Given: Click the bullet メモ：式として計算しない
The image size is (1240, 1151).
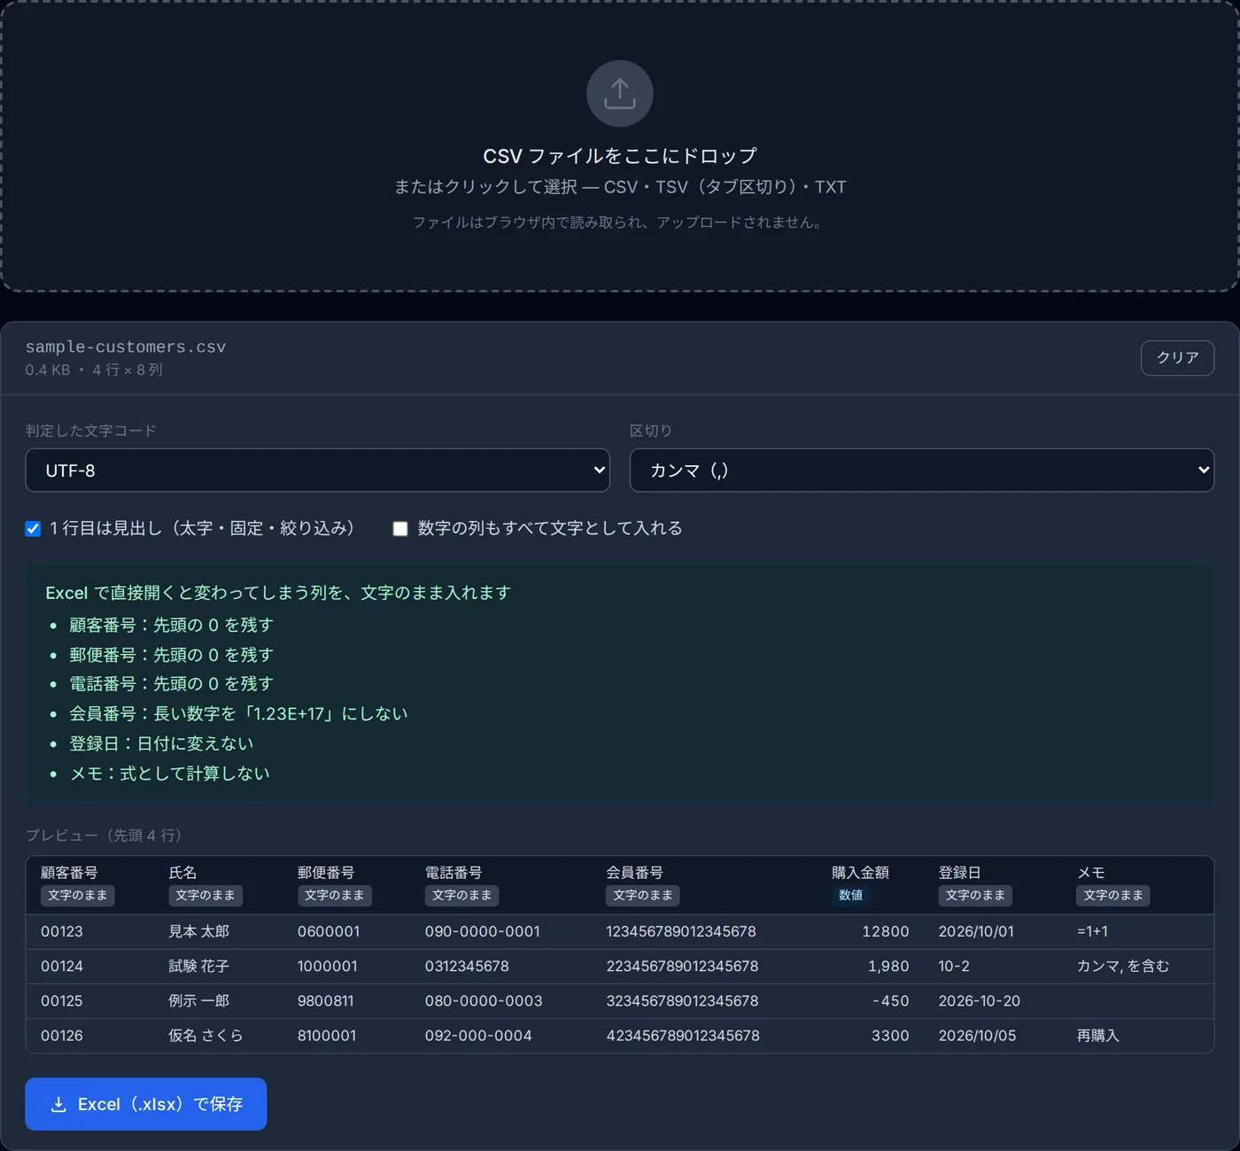Looking at the screenshot, I should pyautogui.click(x=169, y=774).
